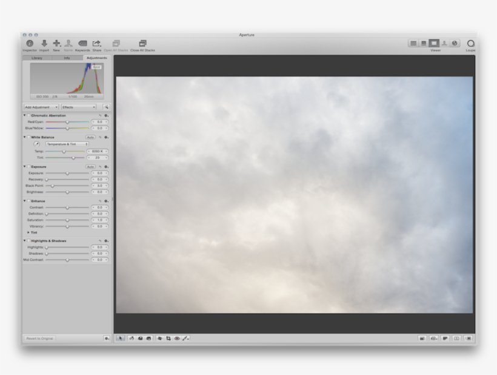Click the Import icon in the toolbar
The height and width of the screenshot is (375, 497).
pyautogui.click(x=44, y=44)
